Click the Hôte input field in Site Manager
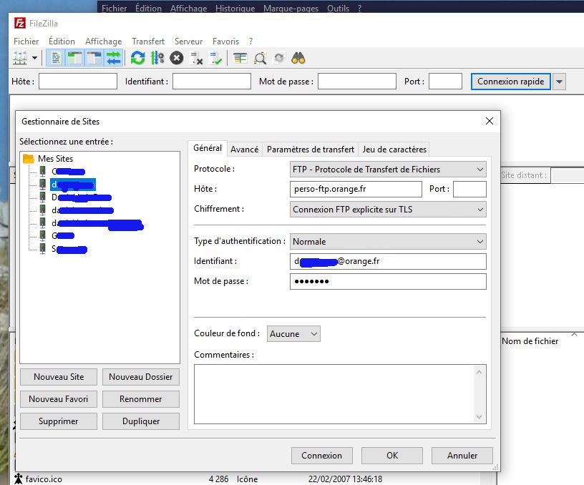This screenshot has height=485, width=584. (354, 189)
